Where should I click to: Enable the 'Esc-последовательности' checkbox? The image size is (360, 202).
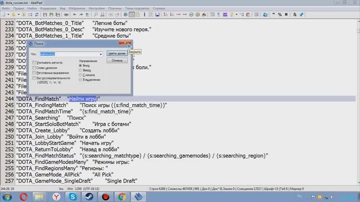coord(34,78)
